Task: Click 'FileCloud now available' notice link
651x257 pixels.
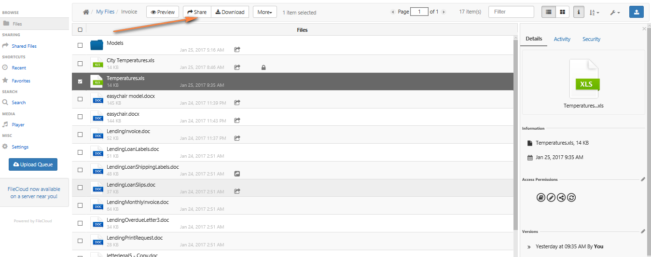Action: tap(34, 193)
